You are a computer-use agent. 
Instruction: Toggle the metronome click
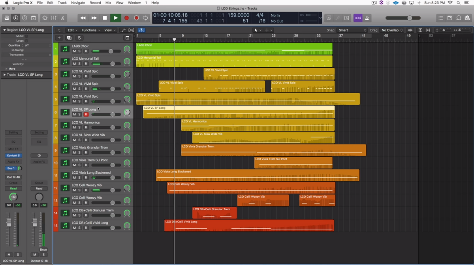(x=367, y=18)
